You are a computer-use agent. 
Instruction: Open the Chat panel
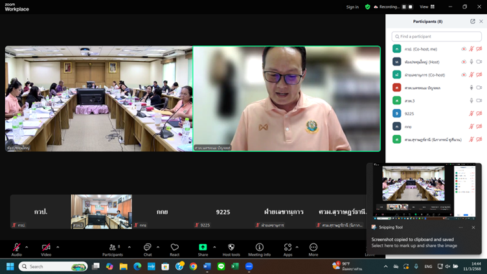point(148,249)
